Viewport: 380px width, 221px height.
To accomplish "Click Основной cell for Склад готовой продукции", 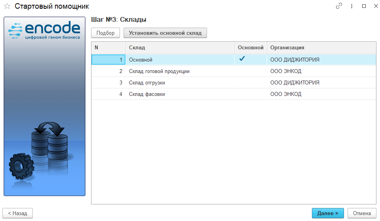I will point(250,71).
